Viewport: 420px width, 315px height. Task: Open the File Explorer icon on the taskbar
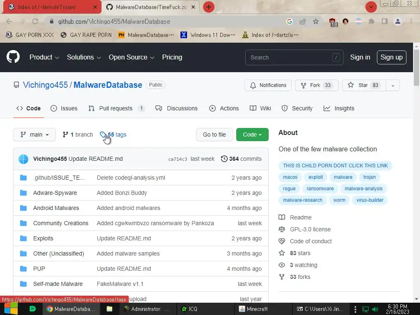109,309
